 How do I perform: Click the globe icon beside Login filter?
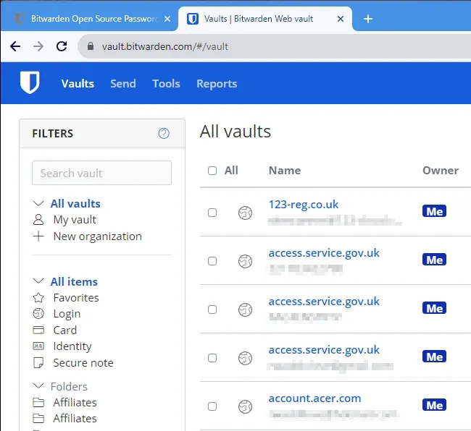pyautogui.click(x=38, y=314)
